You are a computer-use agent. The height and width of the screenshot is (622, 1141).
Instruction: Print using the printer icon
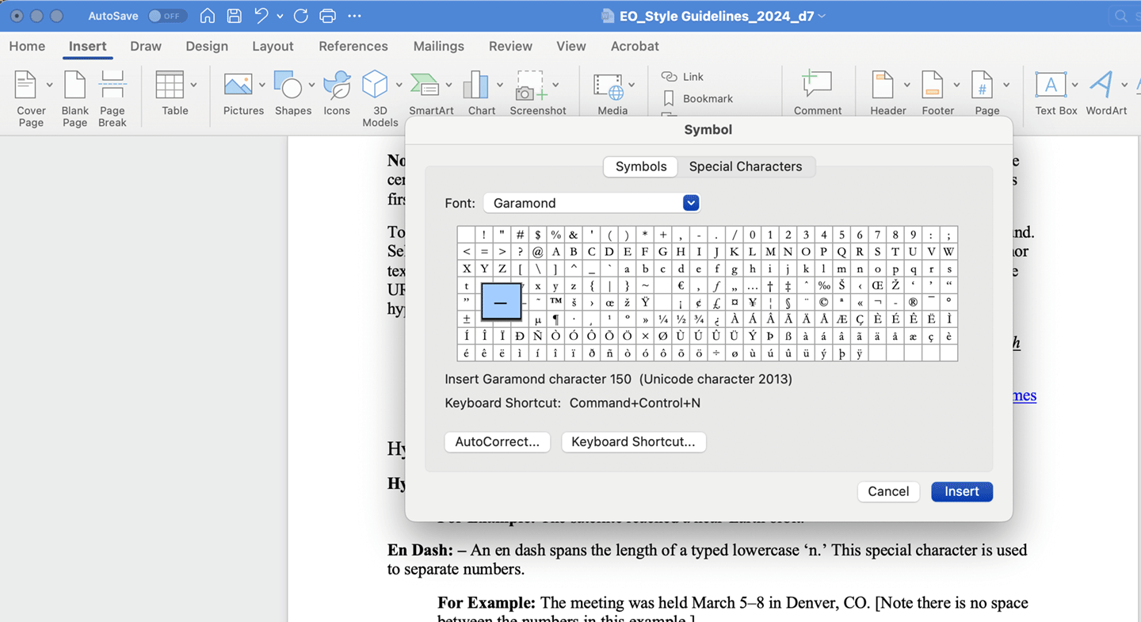pos(327,16)
